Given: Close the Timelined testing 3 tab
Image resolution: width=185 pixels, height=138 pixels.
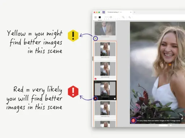Looking at the screenshot, I should tap(131, 12).
